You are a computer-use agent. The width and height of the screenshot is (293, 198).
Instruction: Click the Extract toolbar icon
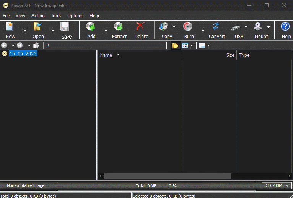119,26
